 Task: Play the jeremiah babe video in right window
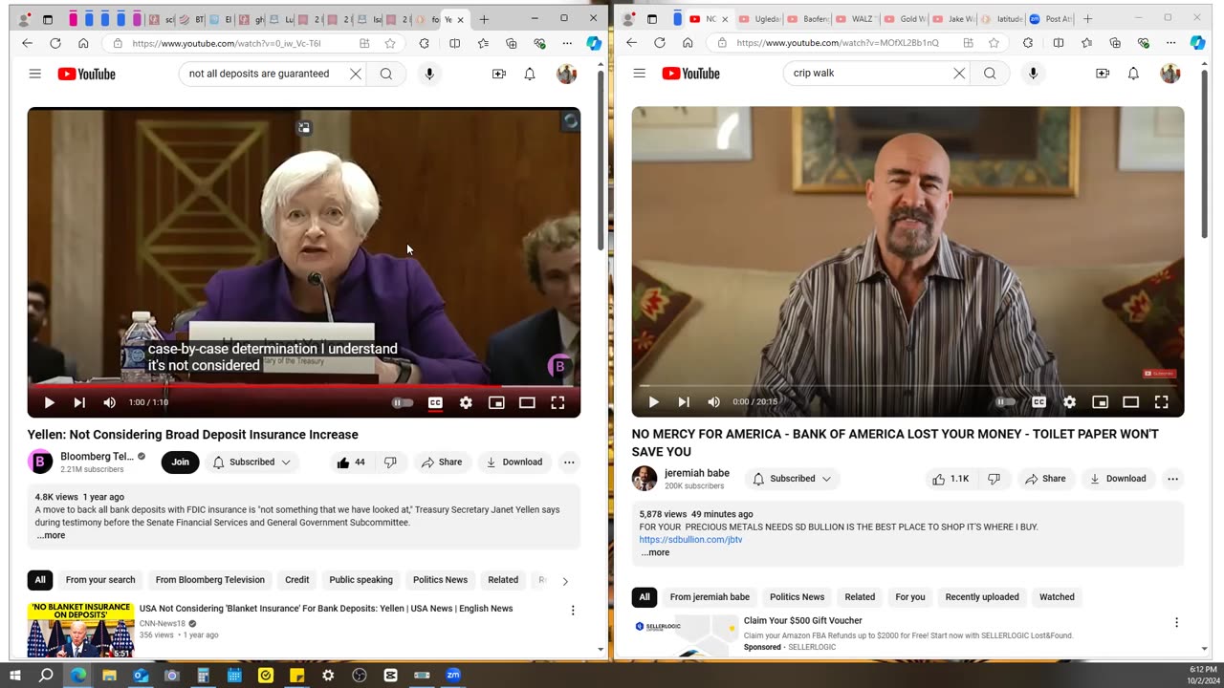coord(653,402)
